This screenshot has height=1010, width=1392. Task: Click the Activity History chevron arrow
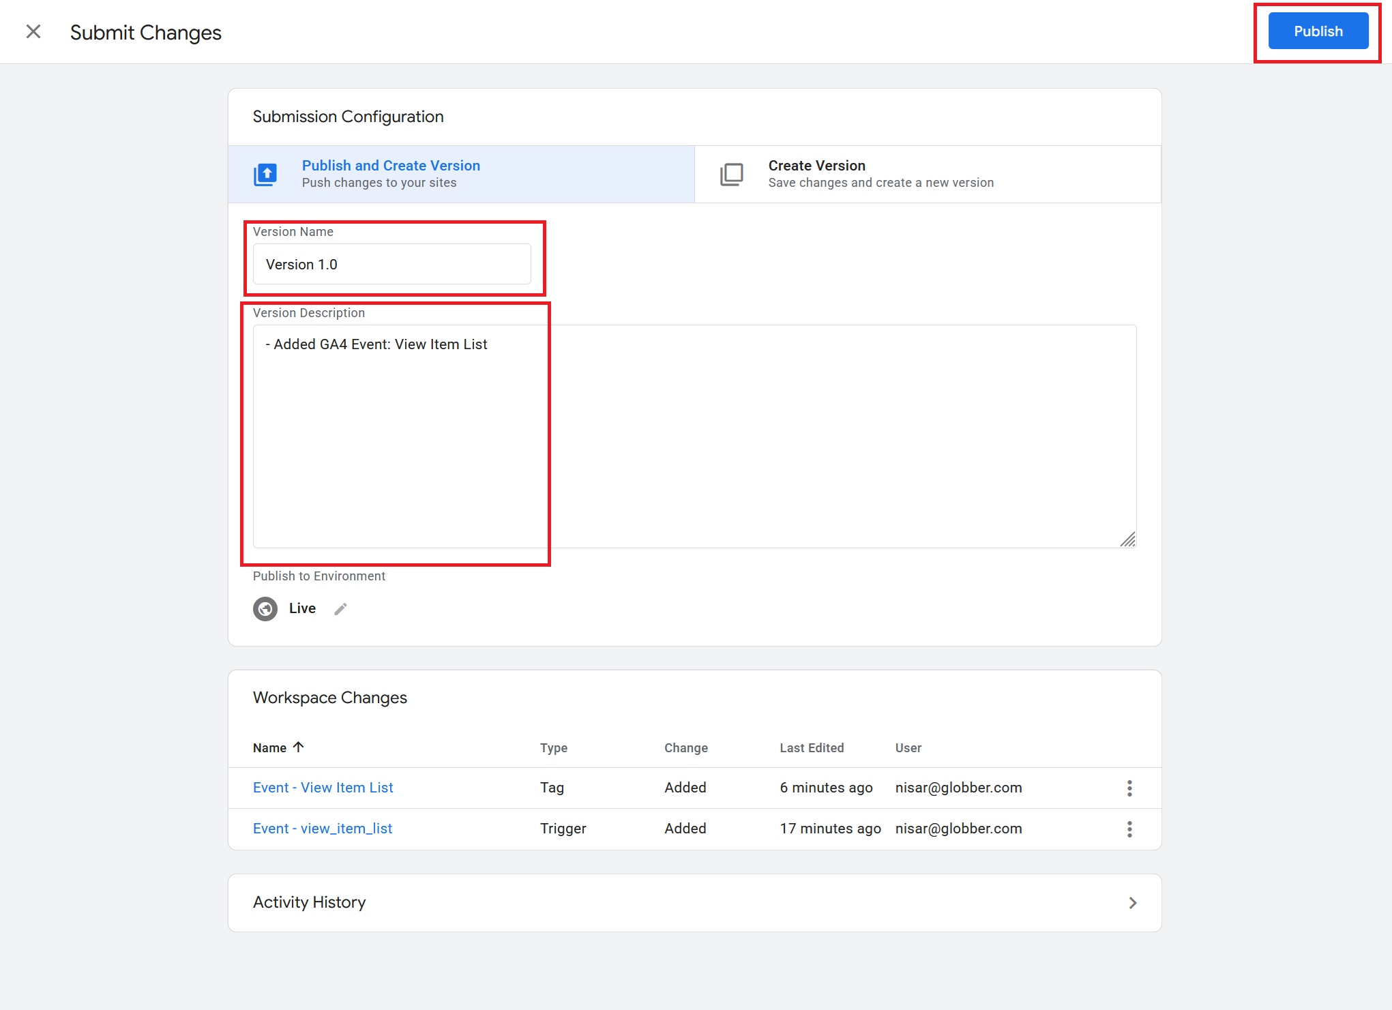(1133, 903)
